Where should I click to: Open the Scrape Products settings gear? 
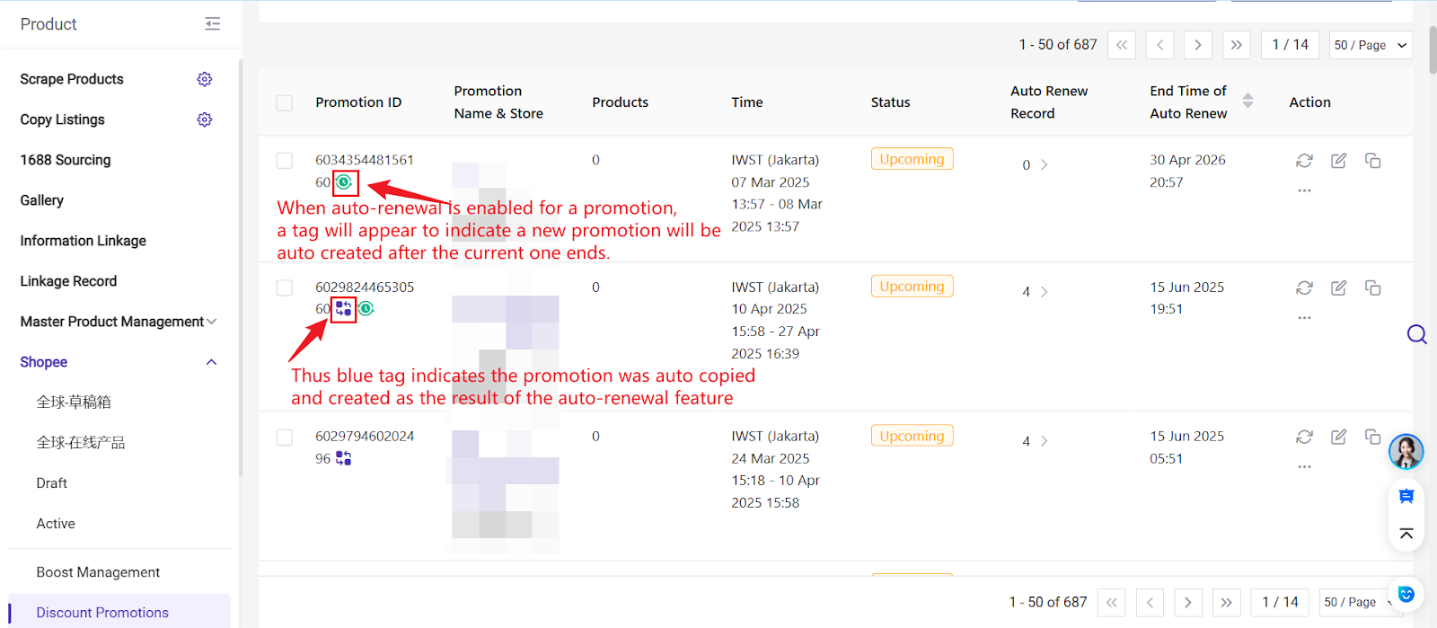204,79
